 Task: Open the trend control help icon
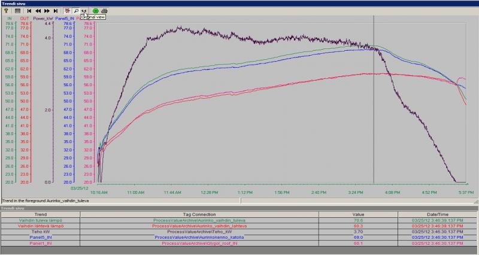(6, 11)
